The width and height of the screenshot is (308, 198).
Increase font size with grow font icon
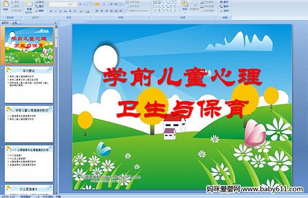[x=80, y=4]
